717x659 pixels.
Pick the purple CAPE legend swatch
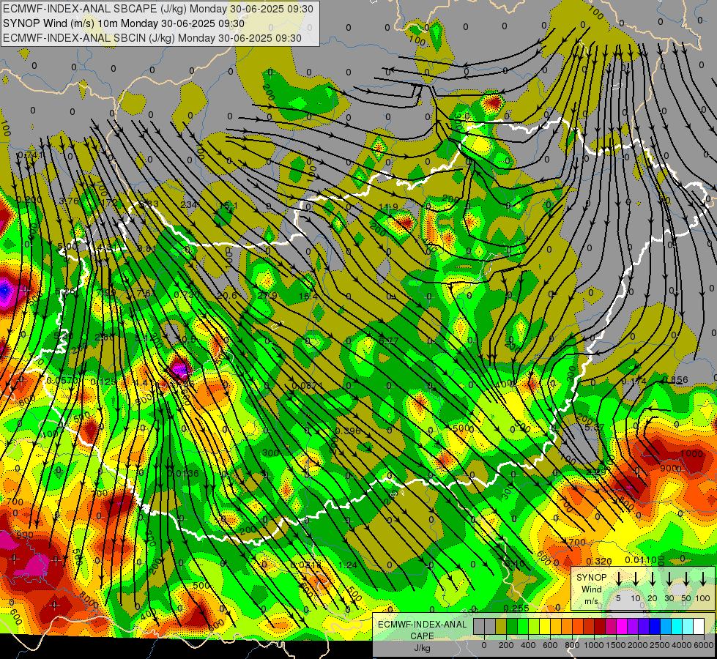point(633,626)
